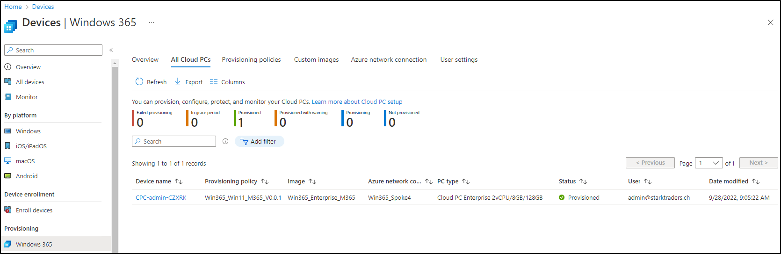Image resolution: width=781 pixels, height=254 pixels.
Task: Click Add filter button
Action: pyautogui.click(x=259, y=141)
